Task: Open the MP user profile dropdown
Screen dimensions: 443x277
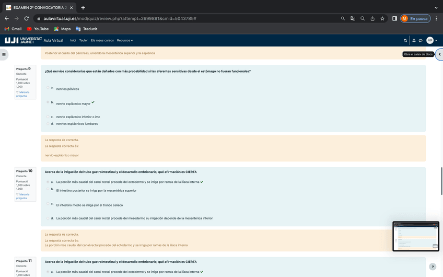Action: (x=431, y=40)
